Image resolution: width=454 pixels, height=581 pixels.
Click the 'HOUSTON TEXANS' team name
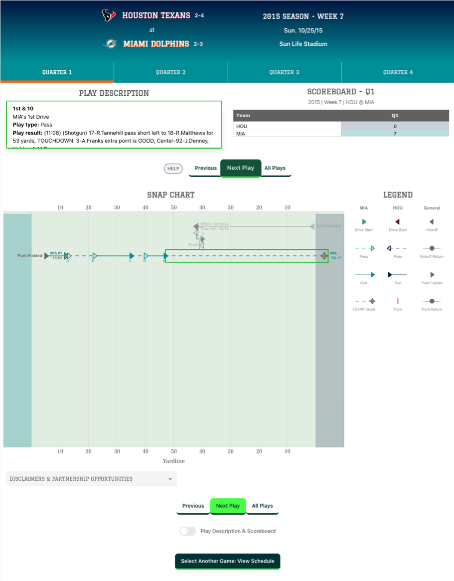[x=156, y=15]
